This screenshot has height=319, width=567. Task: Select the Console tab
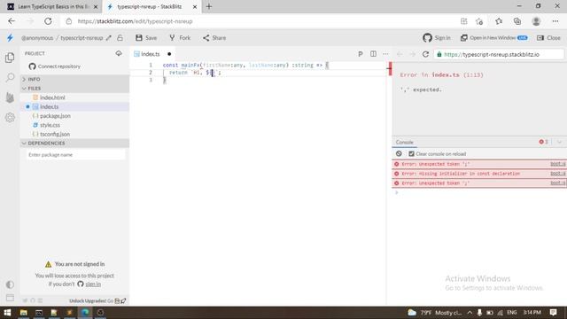[404, 142]
